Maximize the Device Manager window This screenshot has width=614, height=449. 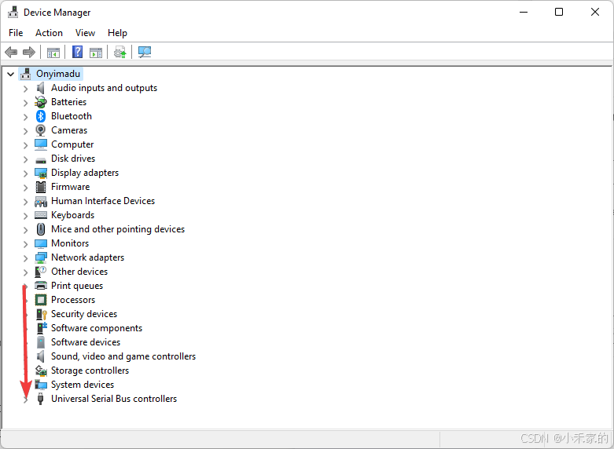pyautogui.click(x=559, y=12)
